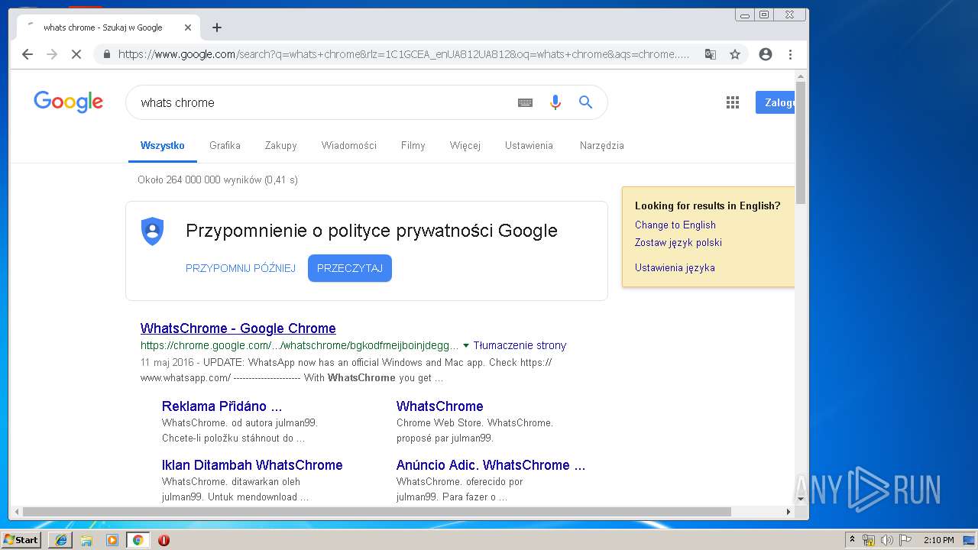978x550 pixels.
Task: Click the horizontal scrollbar thumb
Action: (x=377, y=512)
